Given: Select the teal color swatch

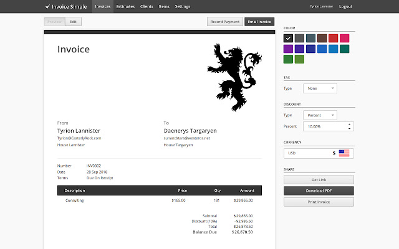Looking at the screenshot, I should click(344, 49).
